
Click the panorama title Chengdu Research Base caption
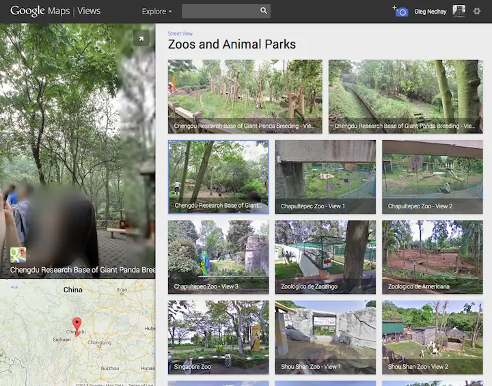[83, 270]
